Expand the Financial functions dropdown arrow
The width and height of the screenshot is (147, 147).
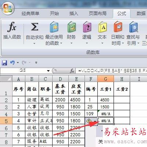pyautogui.click(x=72, y=43)
